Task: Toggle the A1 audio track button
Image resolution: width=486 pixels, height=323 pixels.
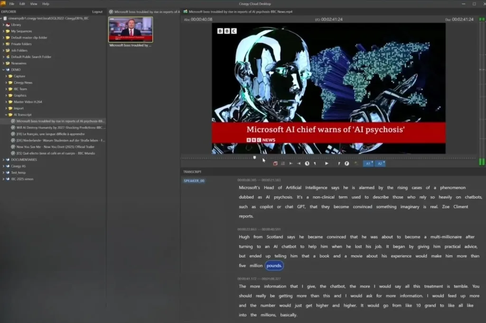Action: 368,163
